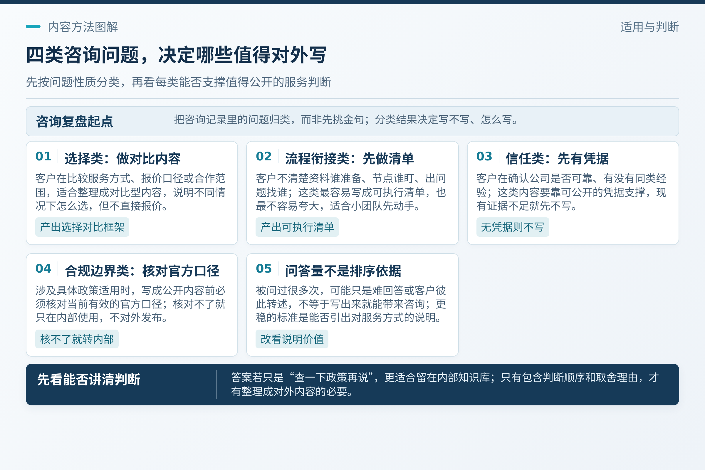The image size is (705, 470).
Task: Select the tag 产出选择对比框架
Action: [82, 227]
